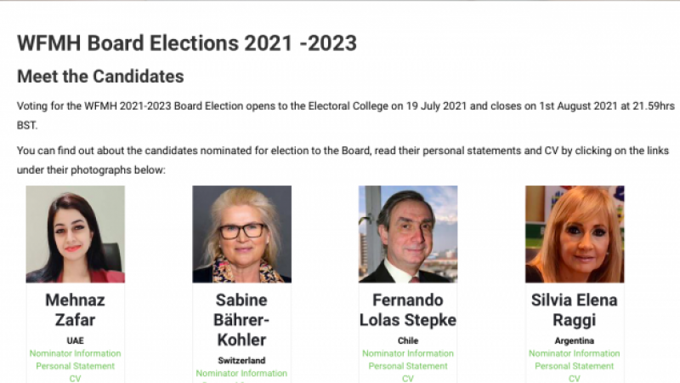The height and width of the screenshot is (383, 680).
Task: View Mehnaz Zafar's Personal Statement
Action: (x=75, y=366)
